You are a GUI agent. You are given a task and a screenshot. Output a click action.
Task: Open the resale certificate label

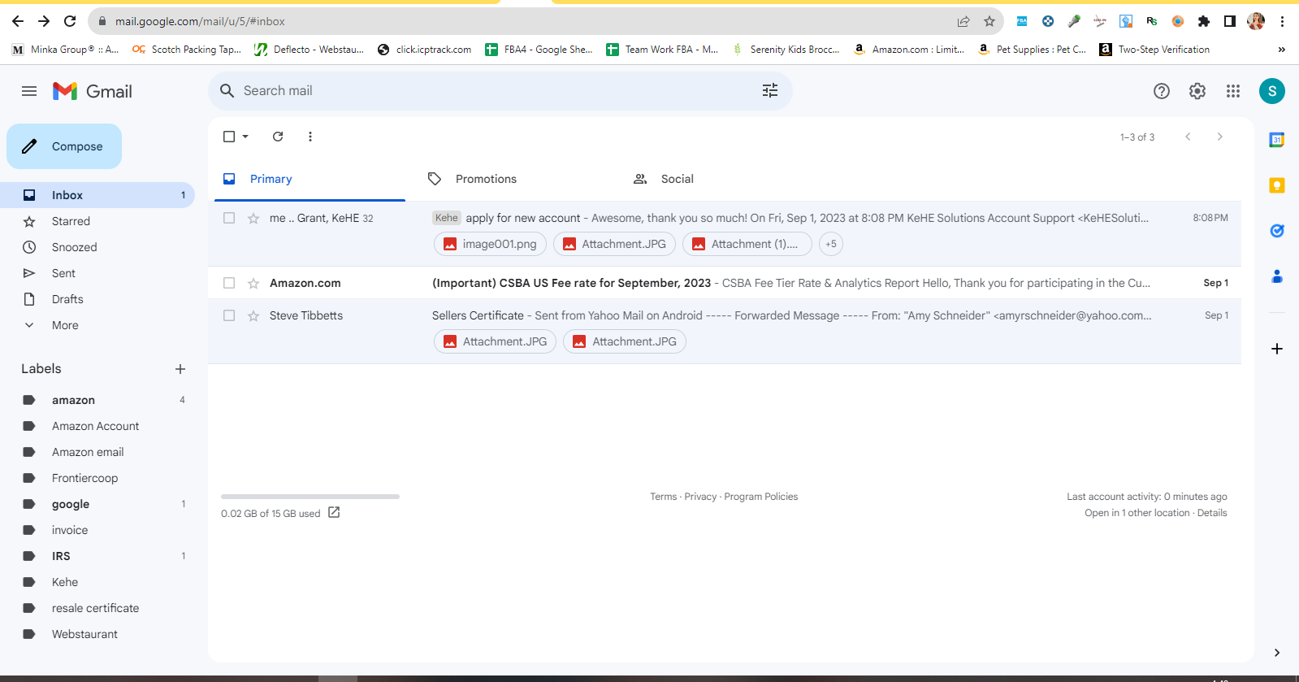pos(97,608)
